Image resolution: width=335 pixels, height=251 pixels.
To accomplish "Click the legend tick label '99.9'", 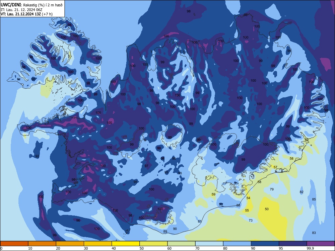I will (x=310, y=248).
